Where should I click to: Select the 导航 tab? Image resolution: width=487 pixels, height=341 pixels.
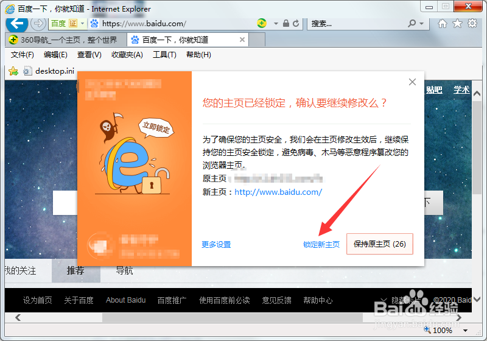pyautogui.click(x=125, y=270)
